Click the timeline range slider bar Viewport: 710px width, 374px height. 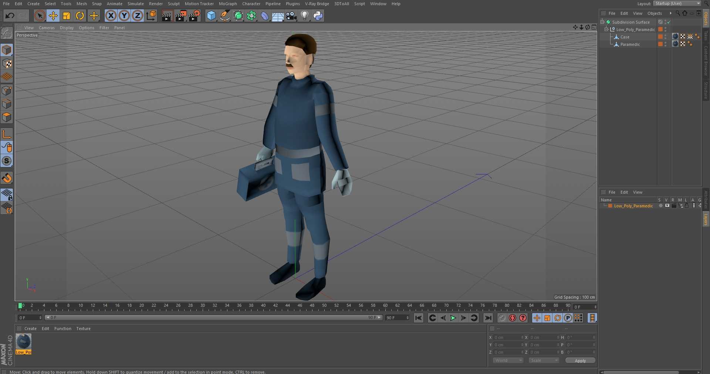[x=213, y=317]
